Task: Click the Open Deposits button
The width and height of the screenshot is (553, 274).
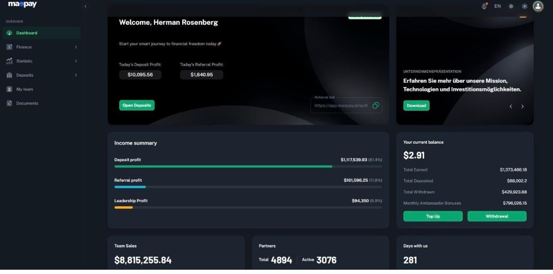Action: point(137,105)
